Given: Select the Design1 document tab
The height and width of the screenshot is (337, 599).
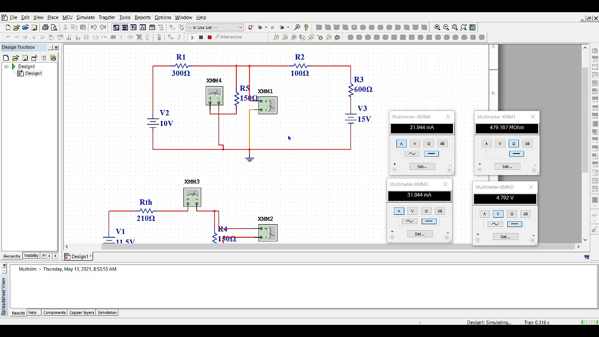Looking at the screenshot, I should click(x=79, y=256).
